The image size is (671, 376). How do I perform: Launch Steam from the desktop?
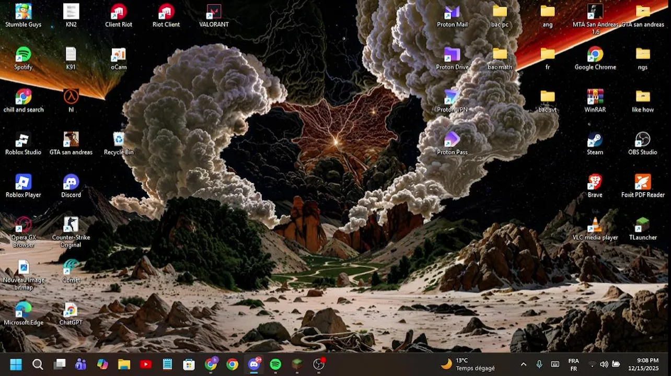[595, 144]
